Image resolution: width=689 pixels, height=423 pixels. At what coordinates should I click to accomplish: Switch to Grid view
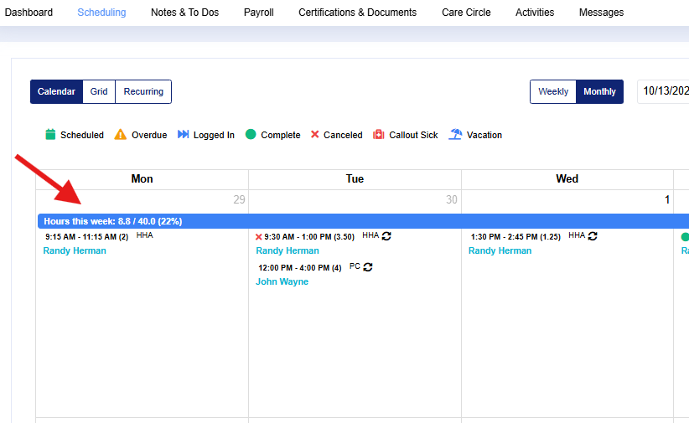point(99,92)
